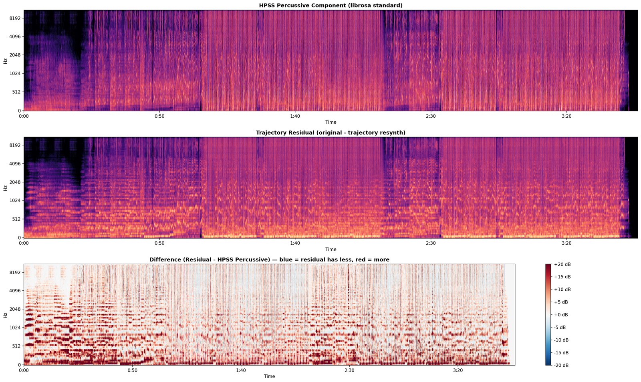This screenshot has height=382, width=641.
Task: Click the "Time" axis label under HPSS plot
Action: (331, 122)
